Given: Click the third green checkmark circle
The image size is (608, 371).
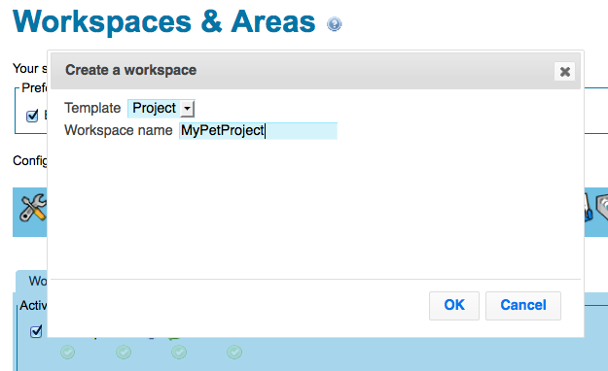Looking at the screenshot, I should 179,353.
